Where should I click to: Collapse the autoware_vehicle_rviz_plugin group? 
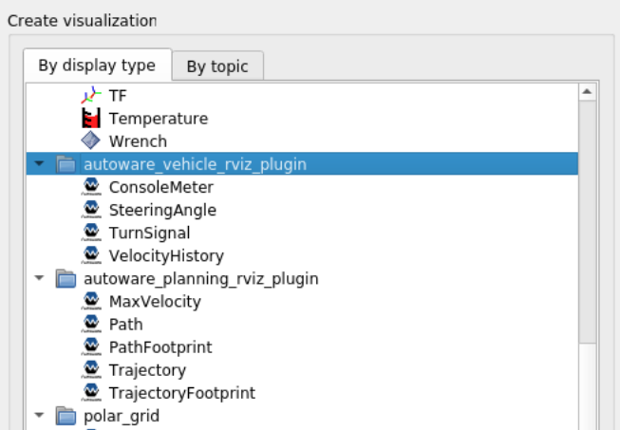39,164
